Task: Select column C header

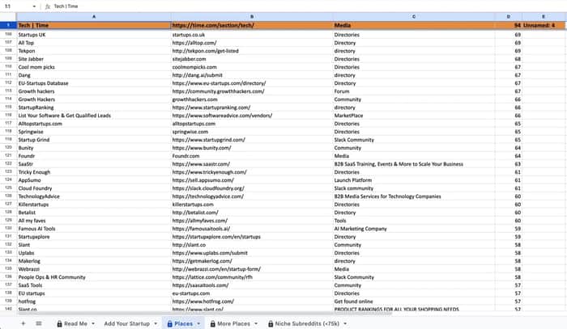Action: tap(414, 17)
